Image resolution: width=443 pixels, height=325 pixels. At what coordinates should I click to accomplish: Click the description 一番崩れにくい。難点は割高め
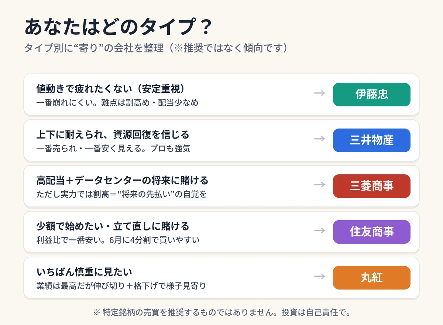point(117,102)
